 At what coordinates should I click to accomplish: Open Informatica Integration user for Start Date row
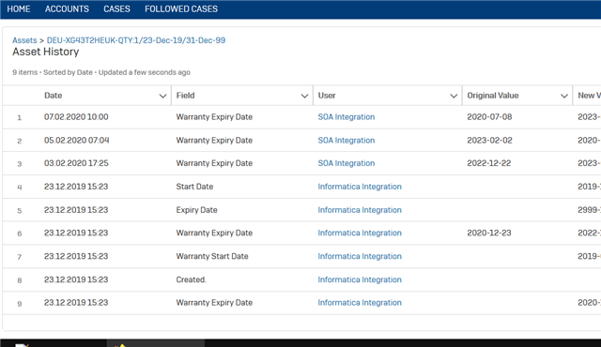[x=360, y=187]
